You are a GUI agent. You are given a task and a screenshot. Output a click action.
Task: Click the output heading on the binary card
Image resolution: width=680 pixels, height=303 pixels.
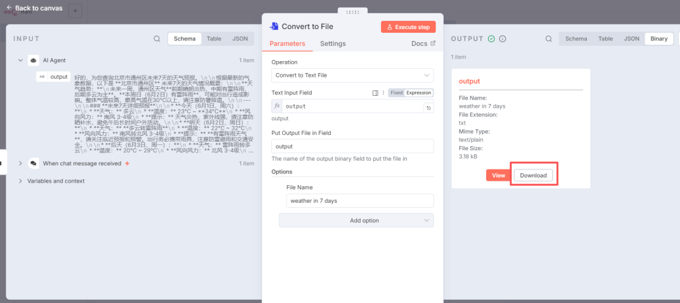point(469,81)
